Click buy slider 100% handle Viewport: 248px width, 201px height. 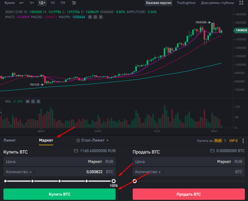tap(114, 181)
